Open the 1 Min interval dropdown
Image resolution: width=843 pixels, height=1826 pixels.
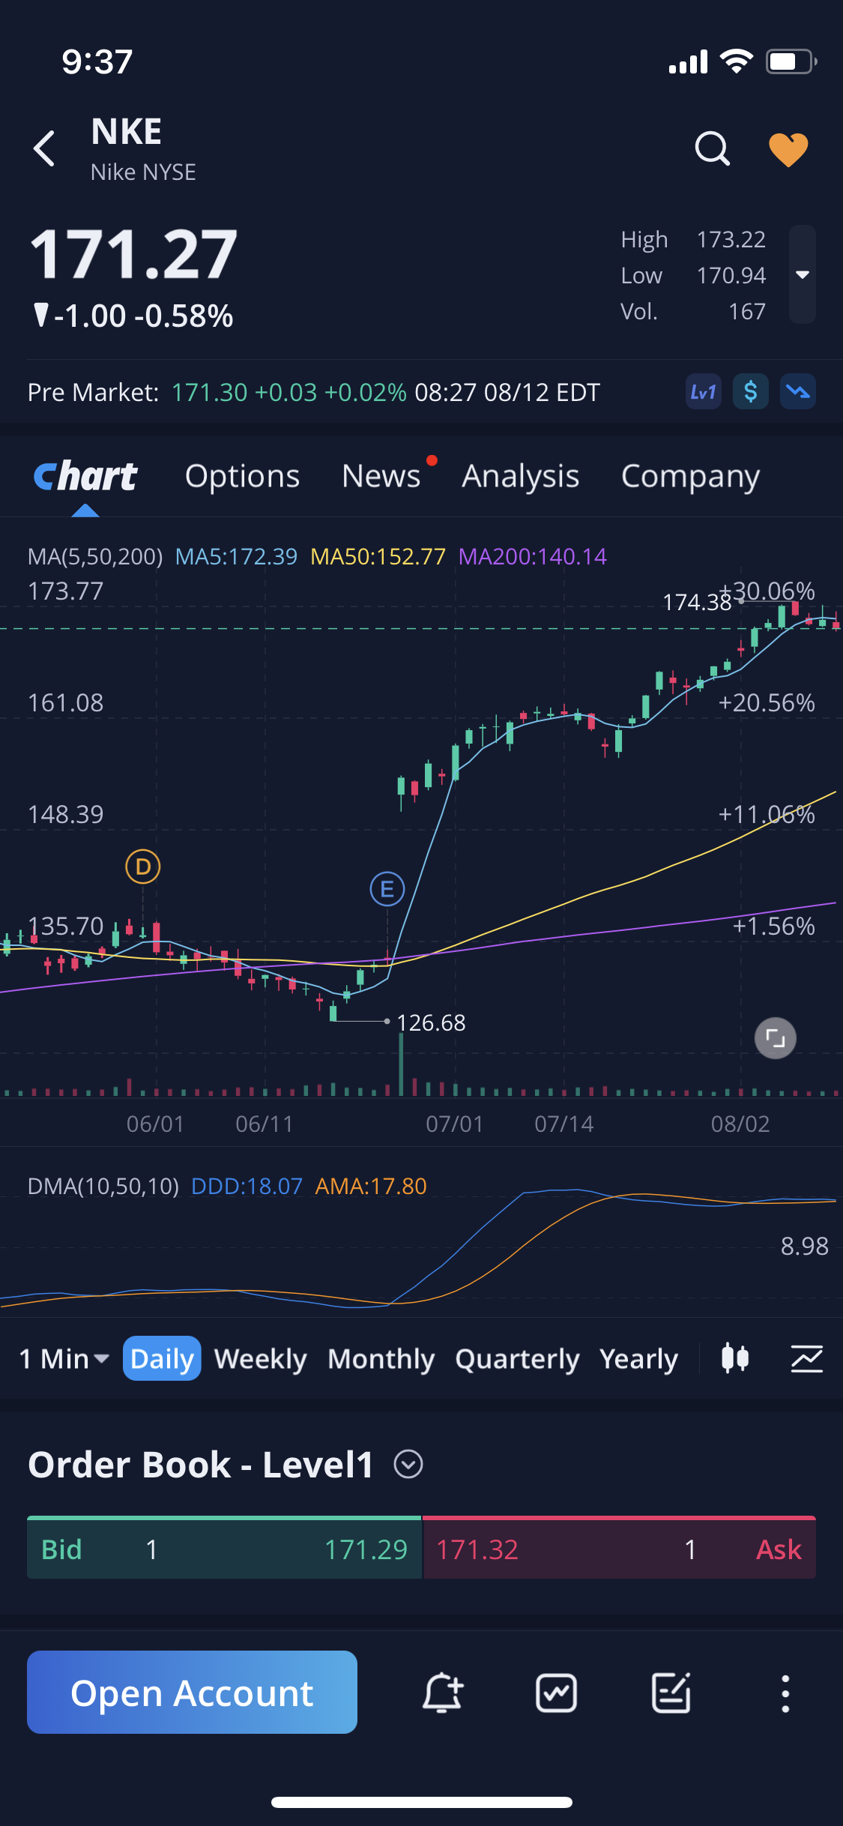(64, 1358)
